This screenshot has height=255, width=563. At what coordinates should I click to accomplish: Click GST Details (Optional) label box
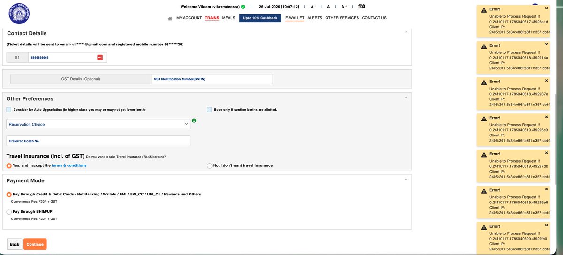[81, 79]
